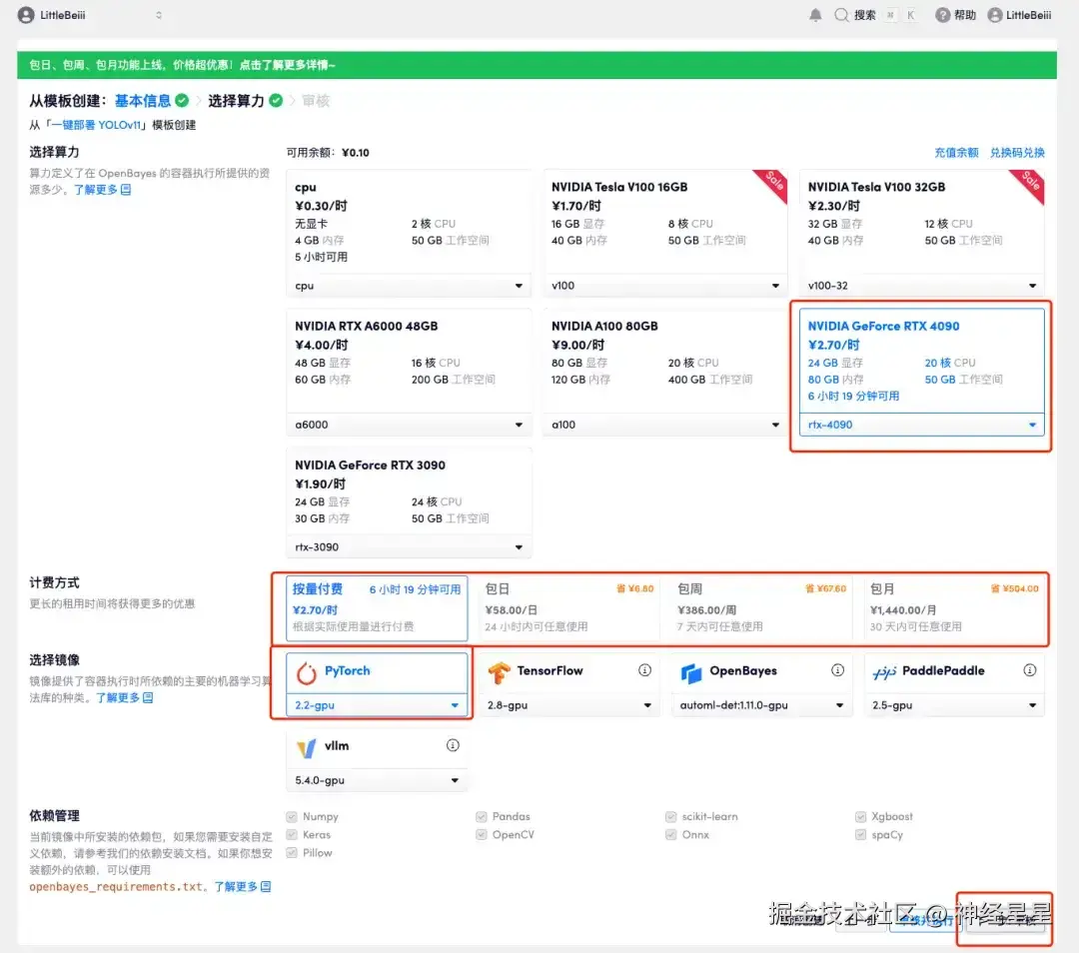Go to 基本信息 step
Viewport: 1079px width, 953px height.
pos(143,101)
